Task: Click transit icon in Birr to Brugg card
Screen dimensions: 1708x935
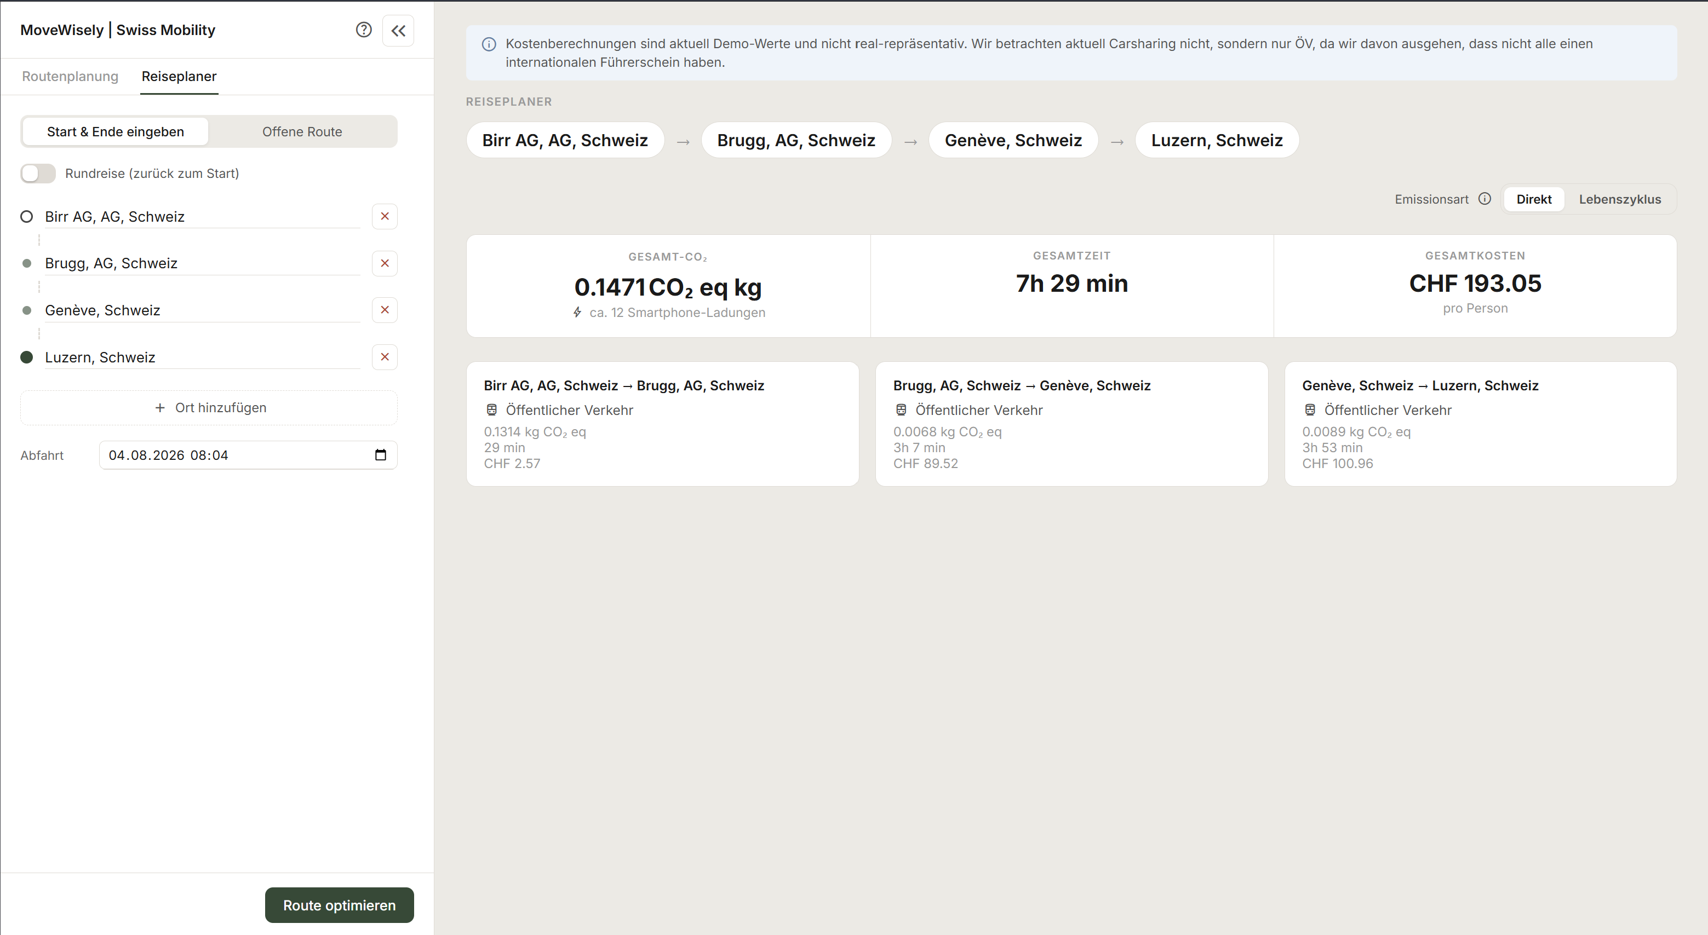Action: (491, 410)
